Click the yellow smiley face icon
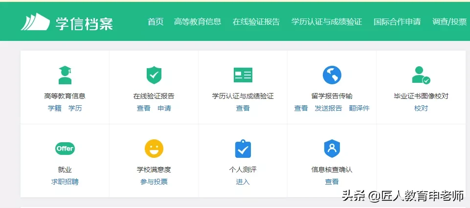The height and width of the screenshot is (208, 470). [x=154, y=148]
